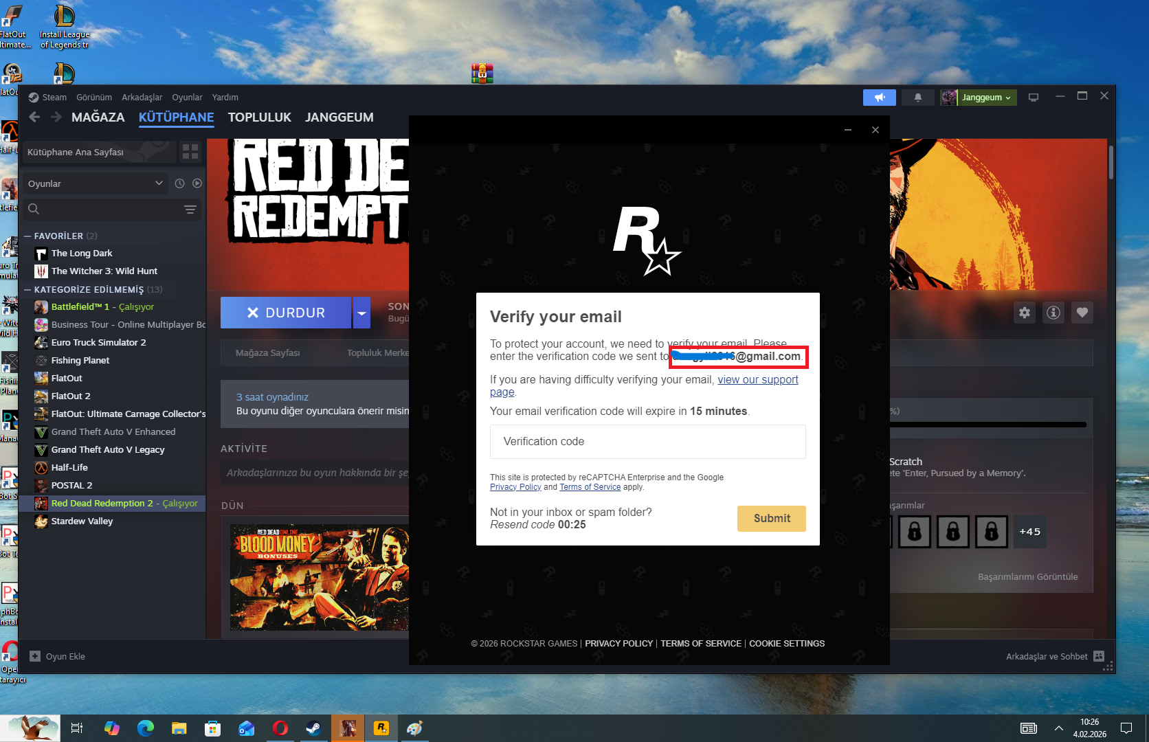This screenshot has height=742, width=1149.
Task: Select Stardew Valley in the game list
Action: [x=82, y=521]
